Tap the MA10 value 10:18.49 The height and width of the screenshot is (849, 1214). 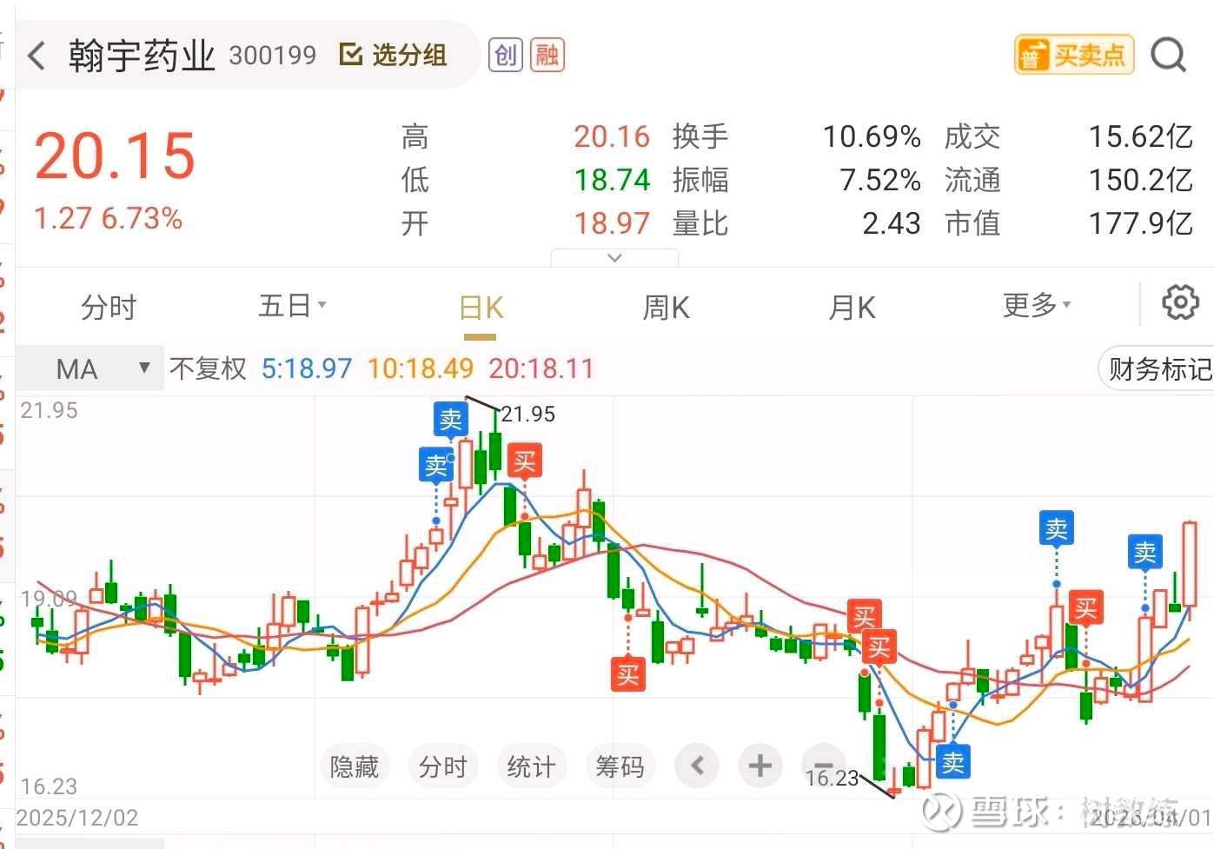pos(421,368)
